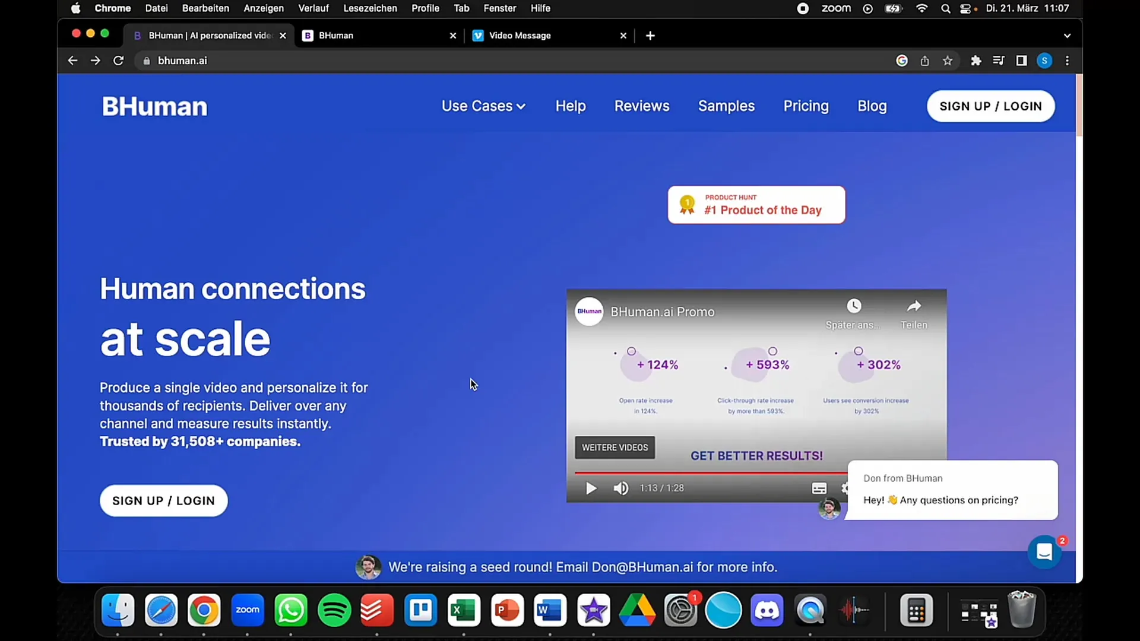
Task: Reload the bhuman.ai page
Action: coord(118,61)
